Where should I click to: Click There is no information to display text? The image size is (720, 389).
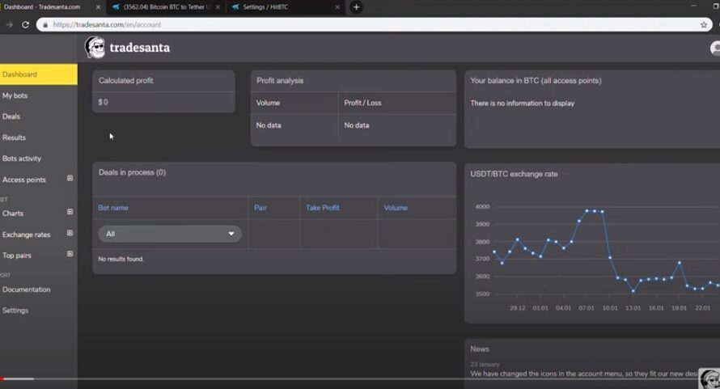tap(522, 104)
